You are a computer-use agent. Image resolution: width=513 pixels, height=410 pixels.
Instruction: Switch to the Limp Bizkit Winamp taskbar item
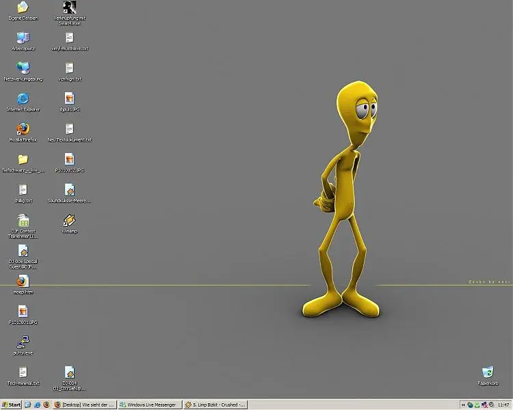[215, 405]
